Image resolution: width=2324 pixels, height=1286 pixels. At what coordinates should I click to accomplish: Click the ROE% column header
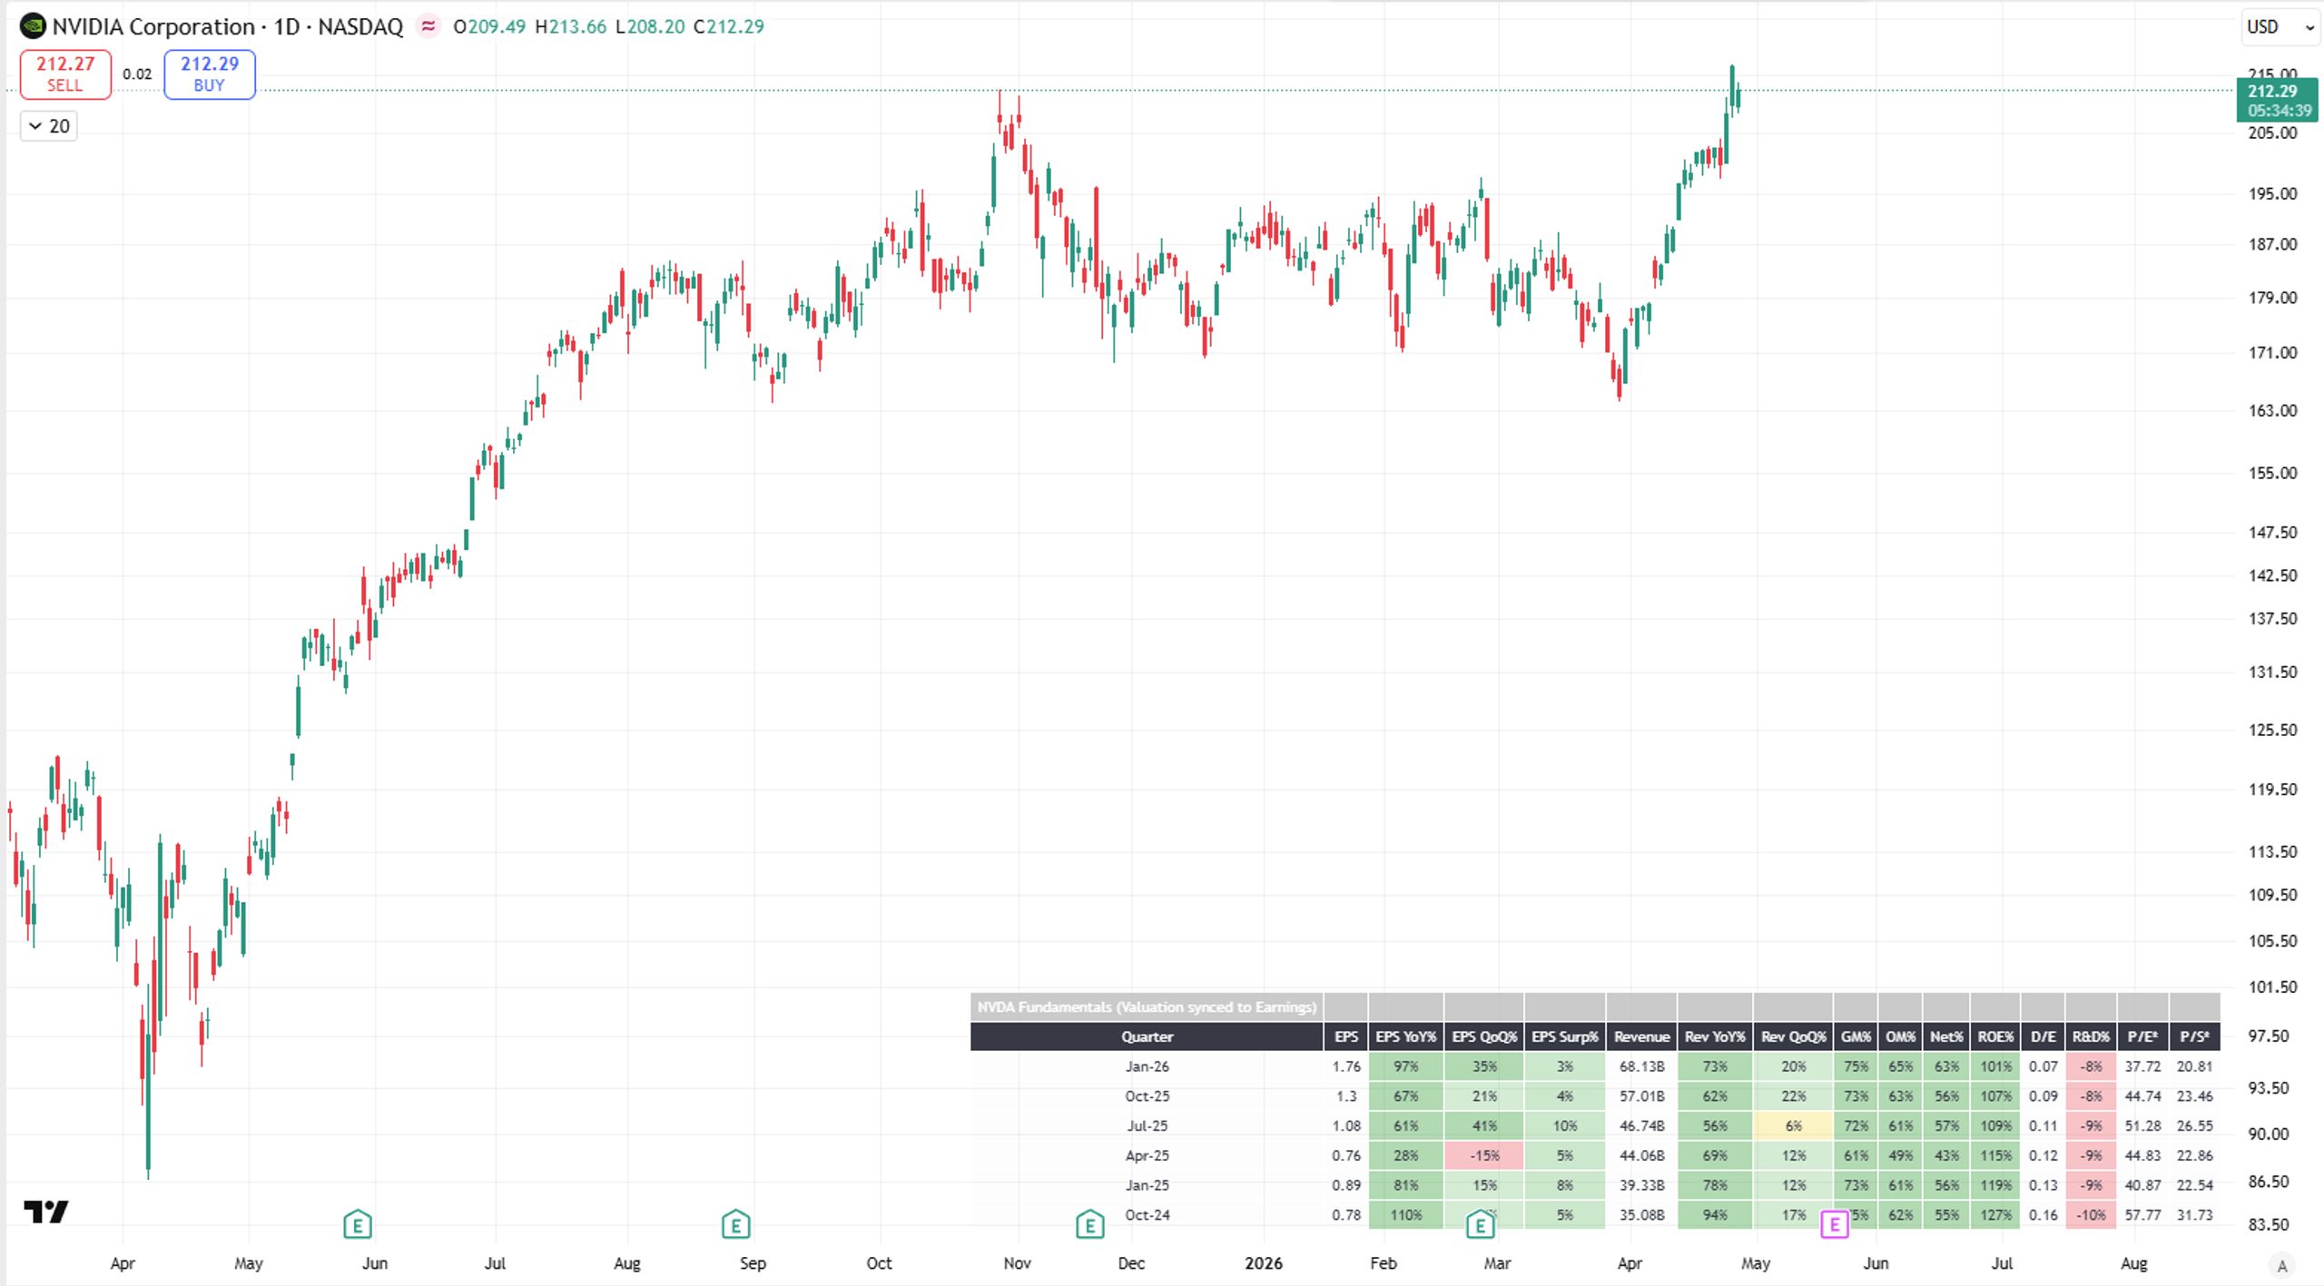click(1995, 1036)
